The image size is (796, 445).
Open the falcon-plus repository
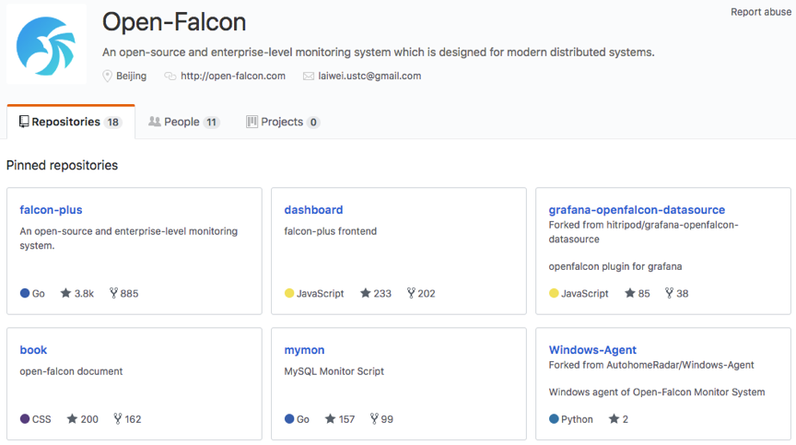point(51,209)
